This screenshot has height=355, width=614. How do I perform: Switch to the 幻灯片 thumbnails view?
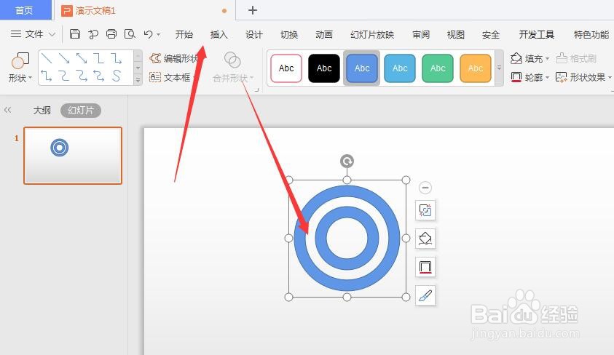click(x=81, y=111)
